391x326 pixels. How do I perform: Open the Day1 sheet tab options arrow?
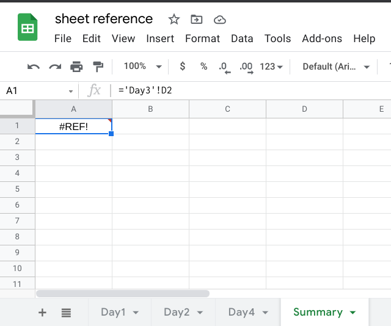[136, 313]
